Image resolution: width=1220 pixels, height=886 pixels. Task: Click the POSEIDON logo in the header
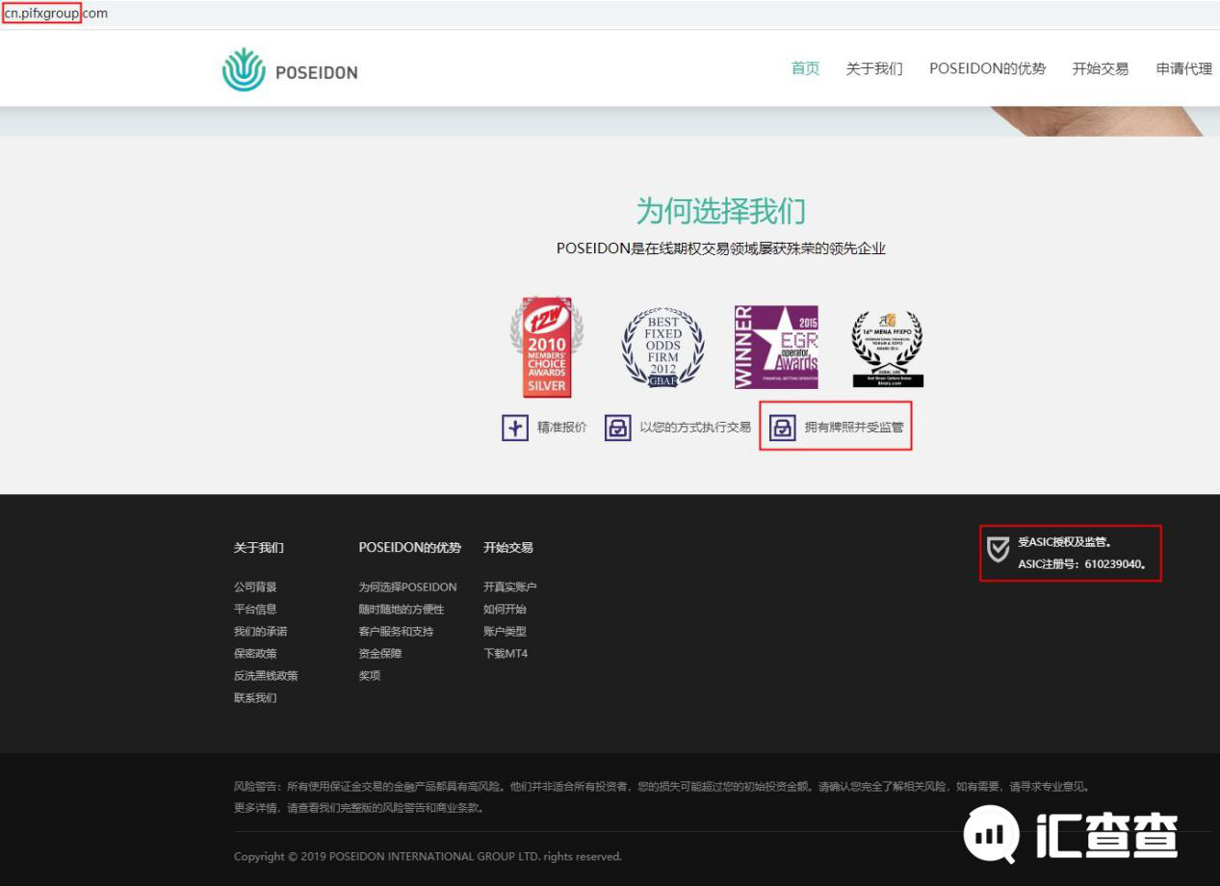click(290, 70)
